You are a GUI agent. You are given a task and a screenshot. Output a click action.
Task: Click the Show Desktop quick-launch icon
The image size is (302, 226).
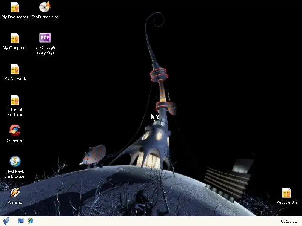tap(21, 221)
